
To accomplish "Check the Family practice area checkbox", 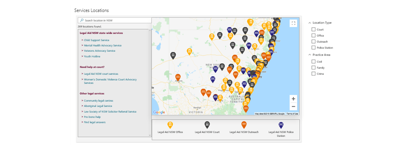I will pyautogui.click(x=313, y=68).
